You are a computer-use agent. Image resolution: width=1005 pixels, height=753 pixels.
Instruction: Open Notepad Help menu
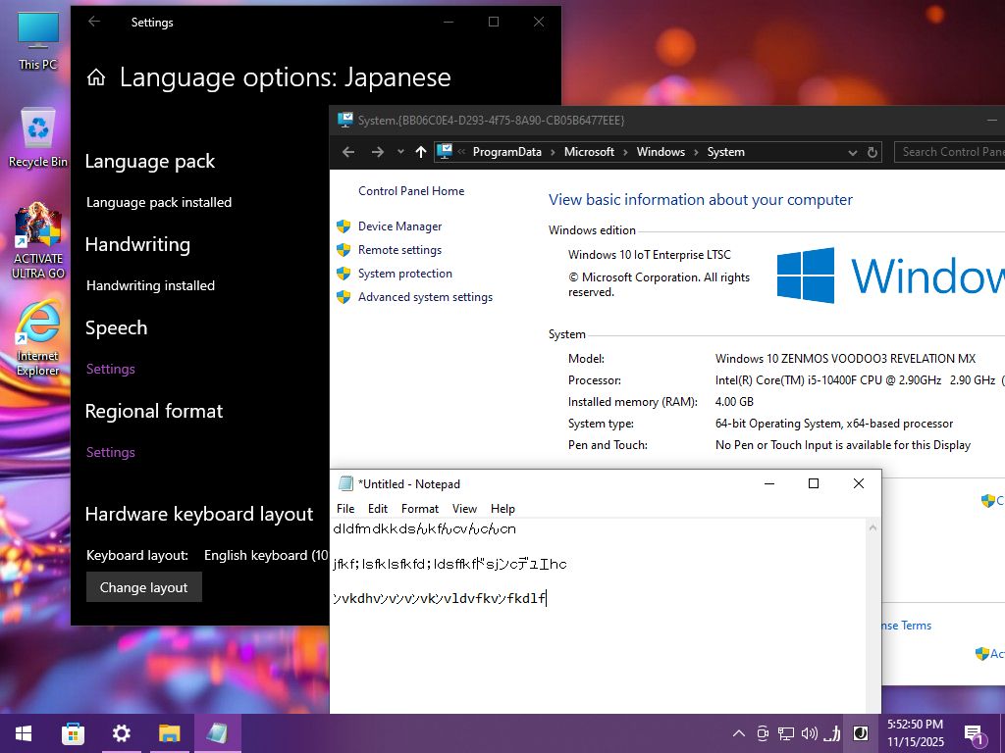(x=502, y=509)
